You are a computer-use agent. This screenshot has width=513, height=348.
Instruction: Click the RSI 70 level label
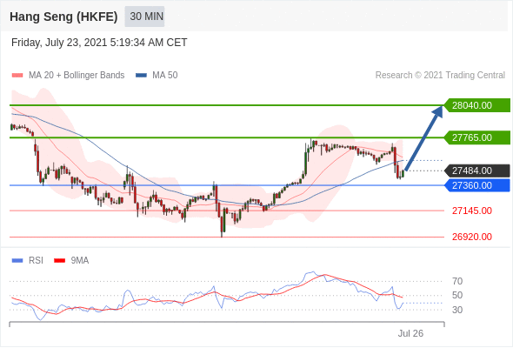[x=457, y=281]
